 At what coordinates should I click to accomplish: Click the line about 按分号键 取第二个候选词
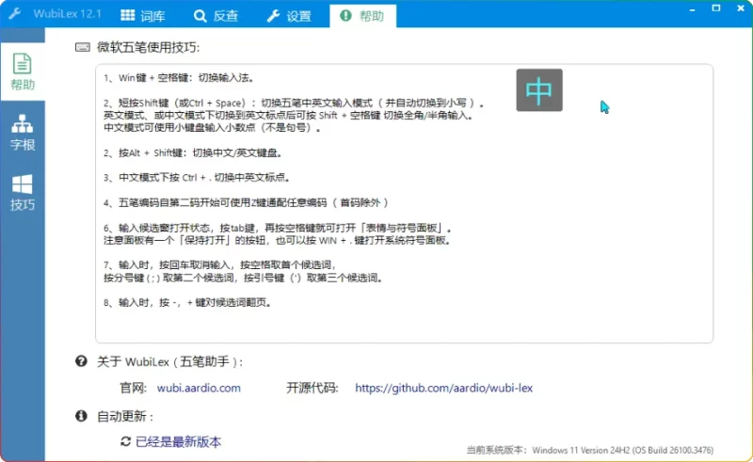coord(243,278)
